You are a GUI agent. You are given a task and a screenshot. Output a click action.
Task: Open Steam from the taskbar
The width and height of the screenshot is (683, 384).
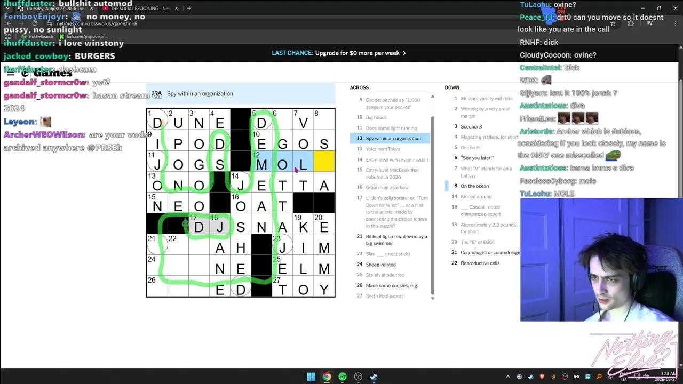pos(374,377)
